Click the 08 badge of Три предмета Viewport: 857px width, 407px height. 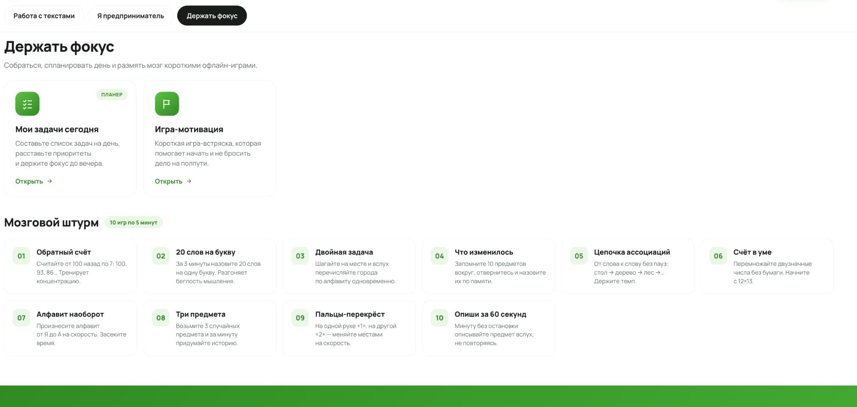[161, 318]
